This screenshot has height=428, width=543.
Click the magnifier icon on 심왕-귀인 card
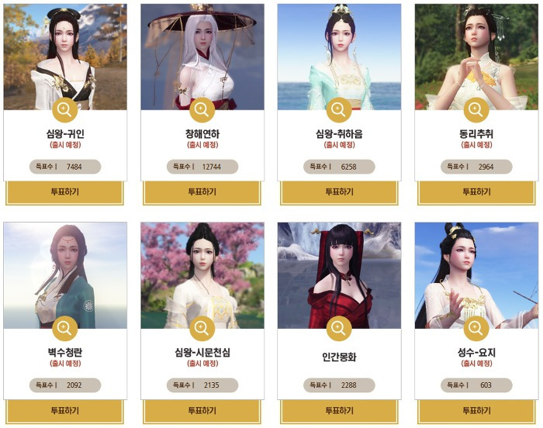[64, 110]
